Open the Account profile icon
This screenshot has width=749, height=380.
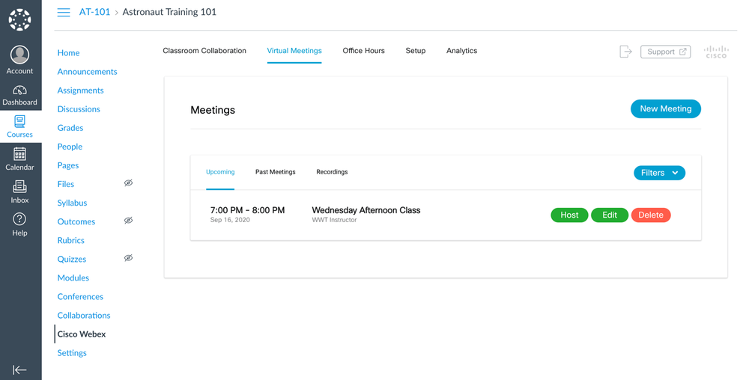coord(20,55)
